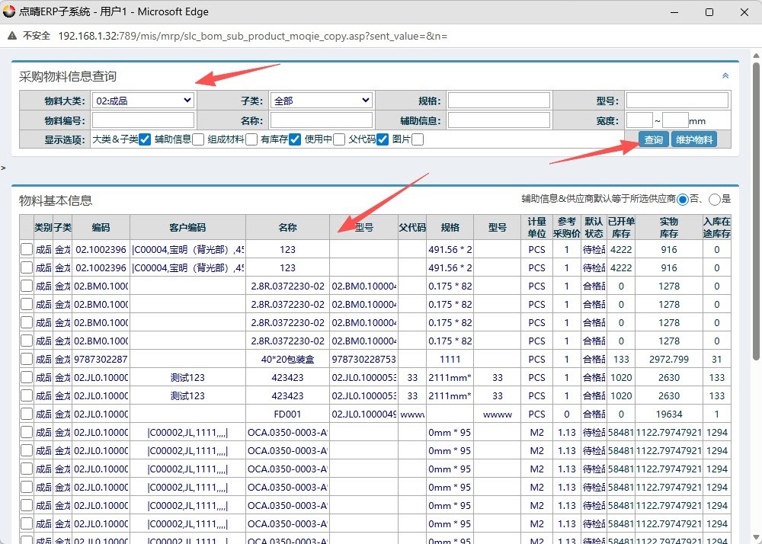
Task: Enable the 使用中 checkbox
Action: click(339, 140)
